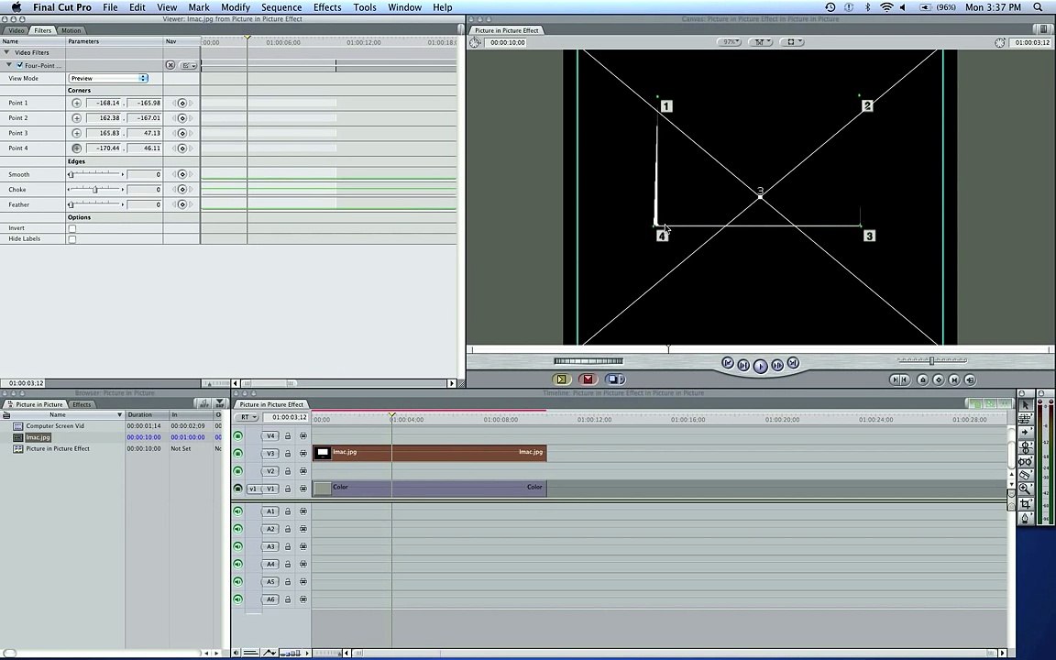Viewport: 1056px width, 660px height.
Task: Toggle visibility of track V2
Action: pos(237,471)
